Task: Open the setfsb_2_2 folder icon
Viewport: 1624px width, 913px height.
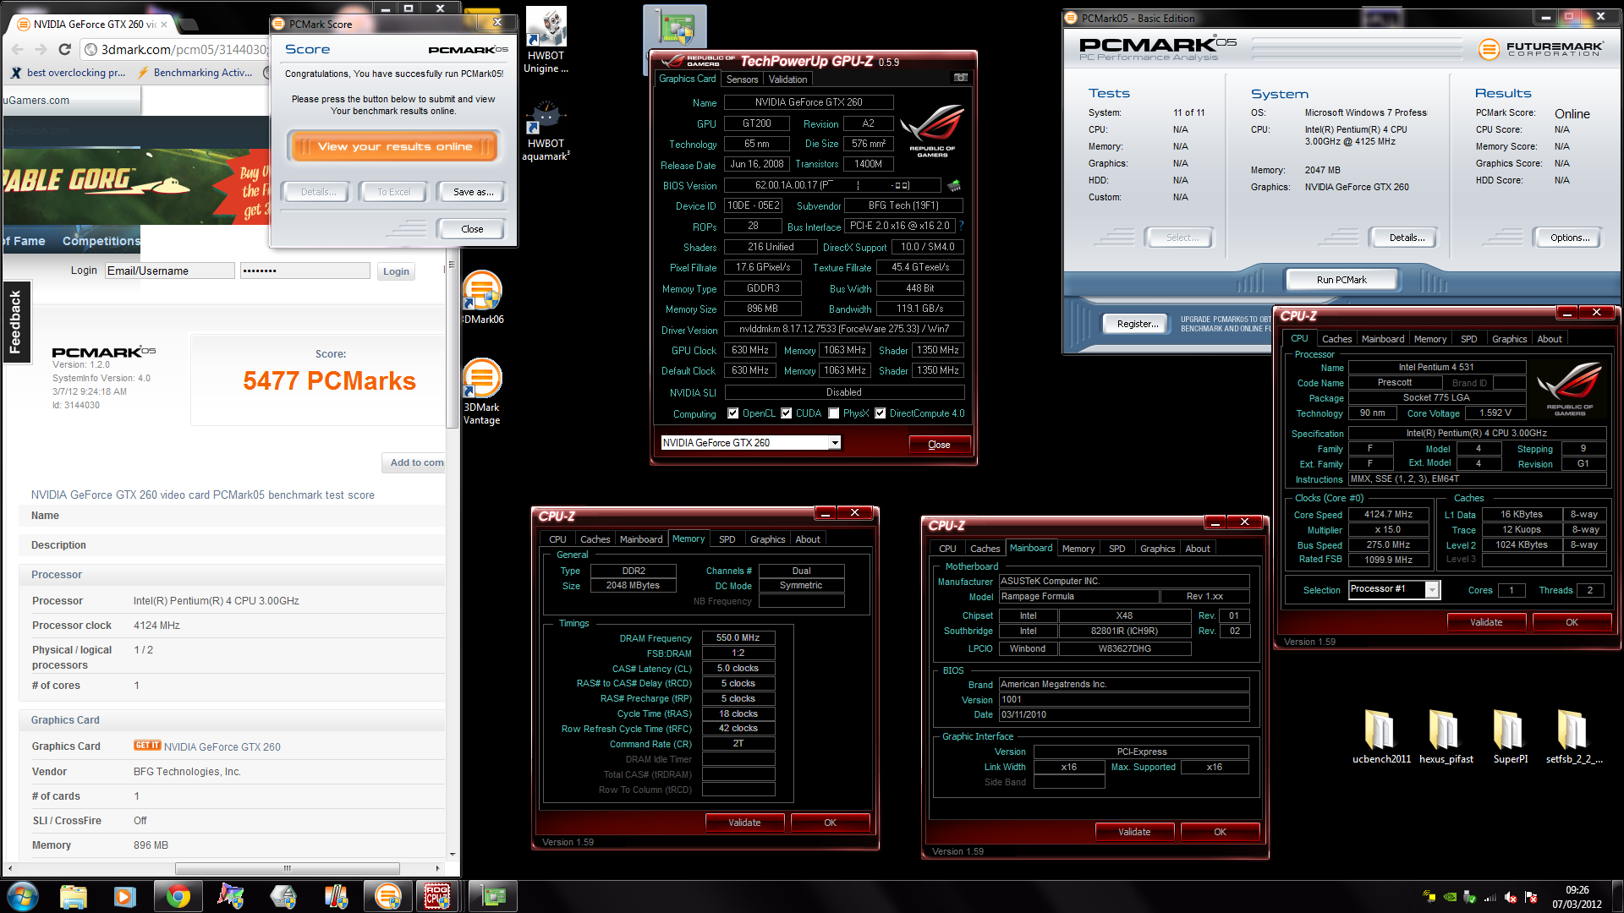Action: coord(1573,736)
